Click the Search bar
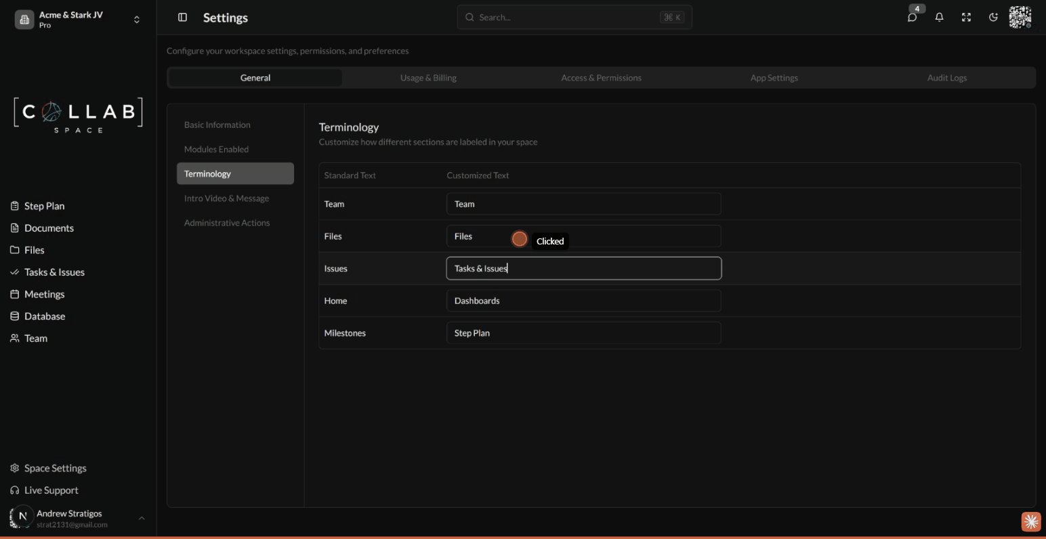Viewport: 1046px width, 539px height. tap(574, 17)
